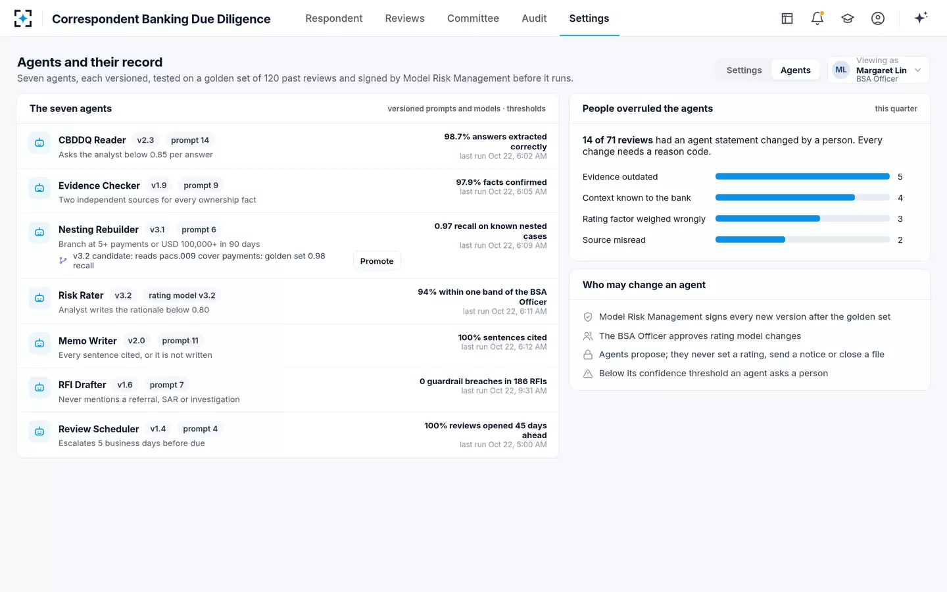Click the Rating factor weighed wrongly bar
Screen dimensions: 947x592
(802, 218)
